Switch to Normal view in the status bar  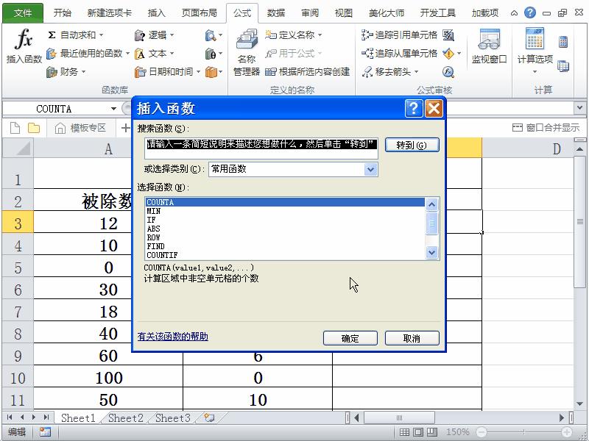pyautogui.click(x=404, y=432)
